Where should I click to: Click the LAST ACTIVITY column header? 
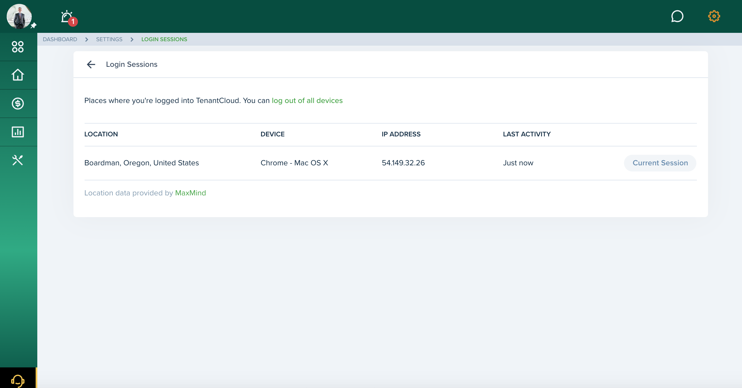(527, 134)
